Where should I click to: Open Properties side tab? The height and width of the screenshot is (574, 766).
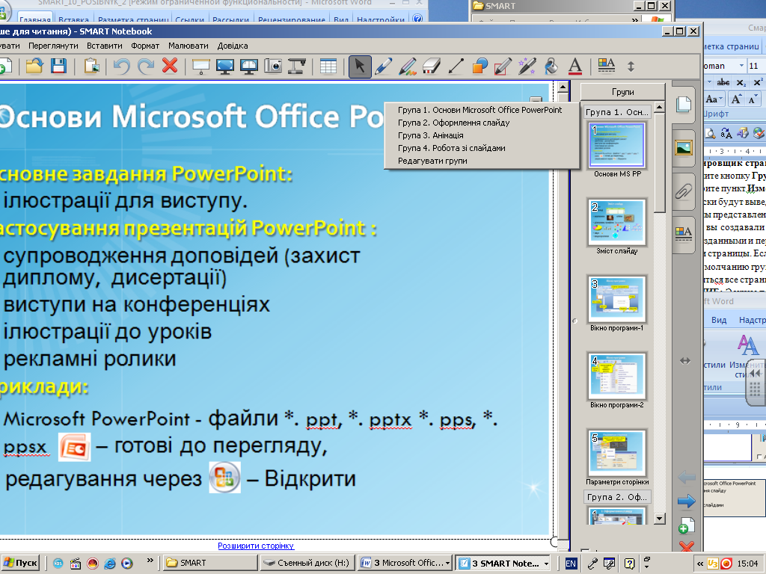pyautogui.click(x=684, y=233)
